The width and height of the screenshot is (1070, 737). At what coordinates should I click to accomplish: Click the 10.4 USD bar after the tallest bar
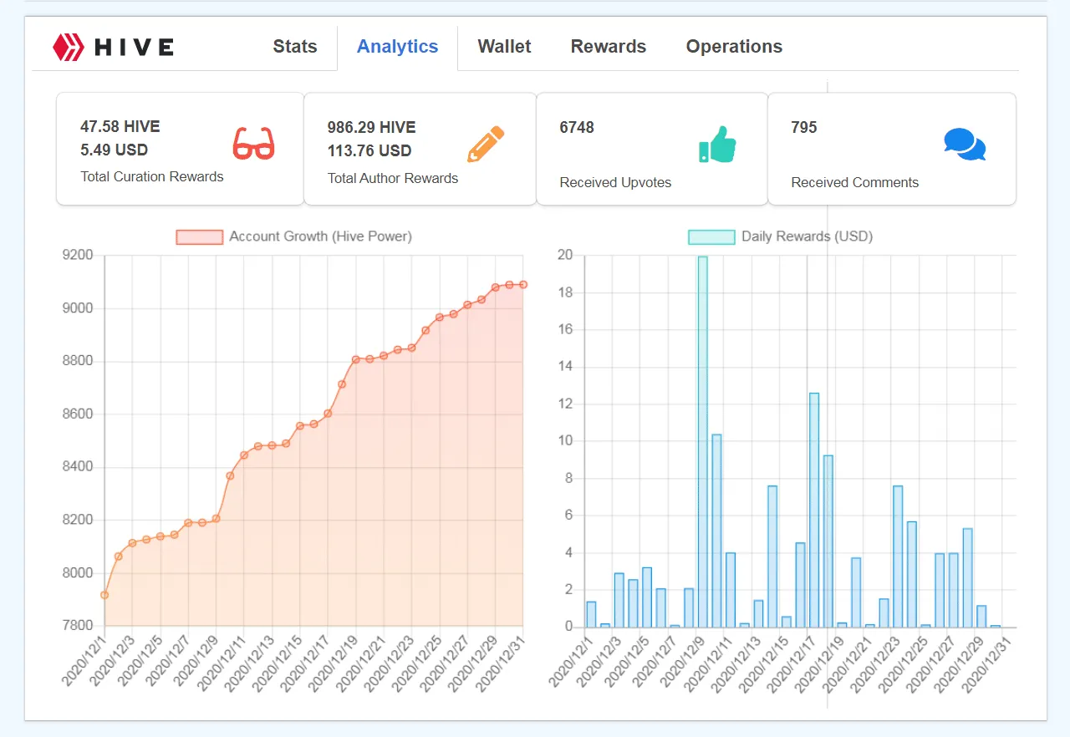point(716,531)
